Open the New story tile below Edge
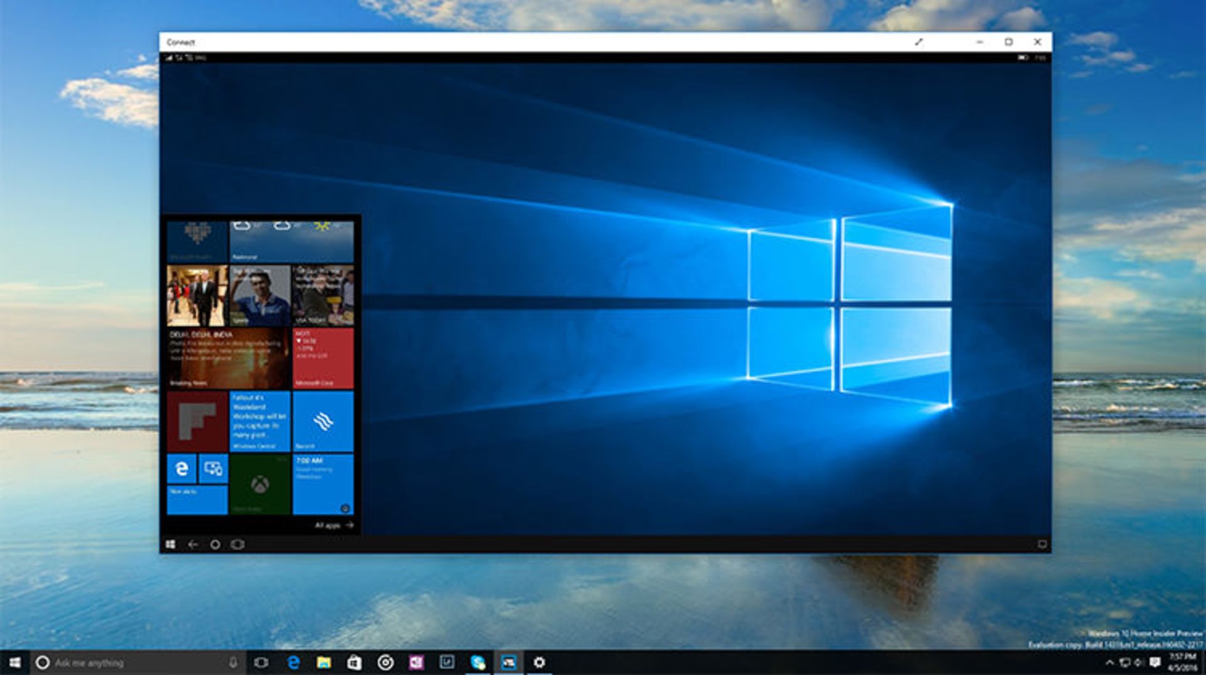This screenshot has height=675, width=1206. (197, 500)
